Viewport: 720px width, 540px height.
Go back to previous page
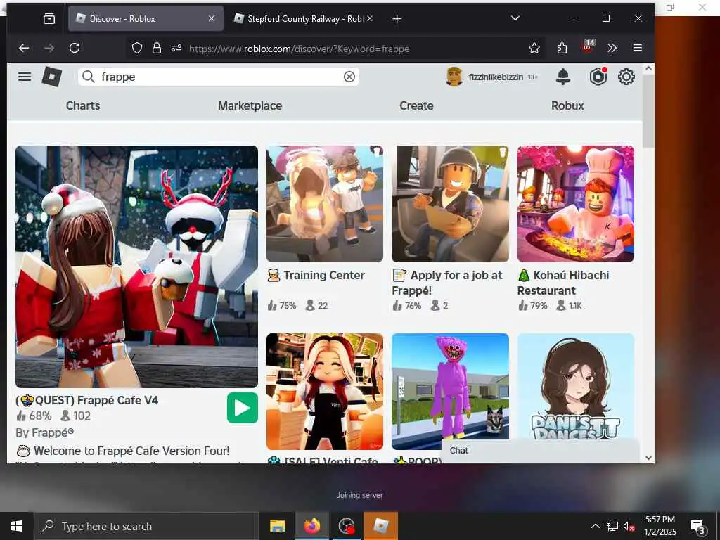pyautogui.click(x=24, y=49)
